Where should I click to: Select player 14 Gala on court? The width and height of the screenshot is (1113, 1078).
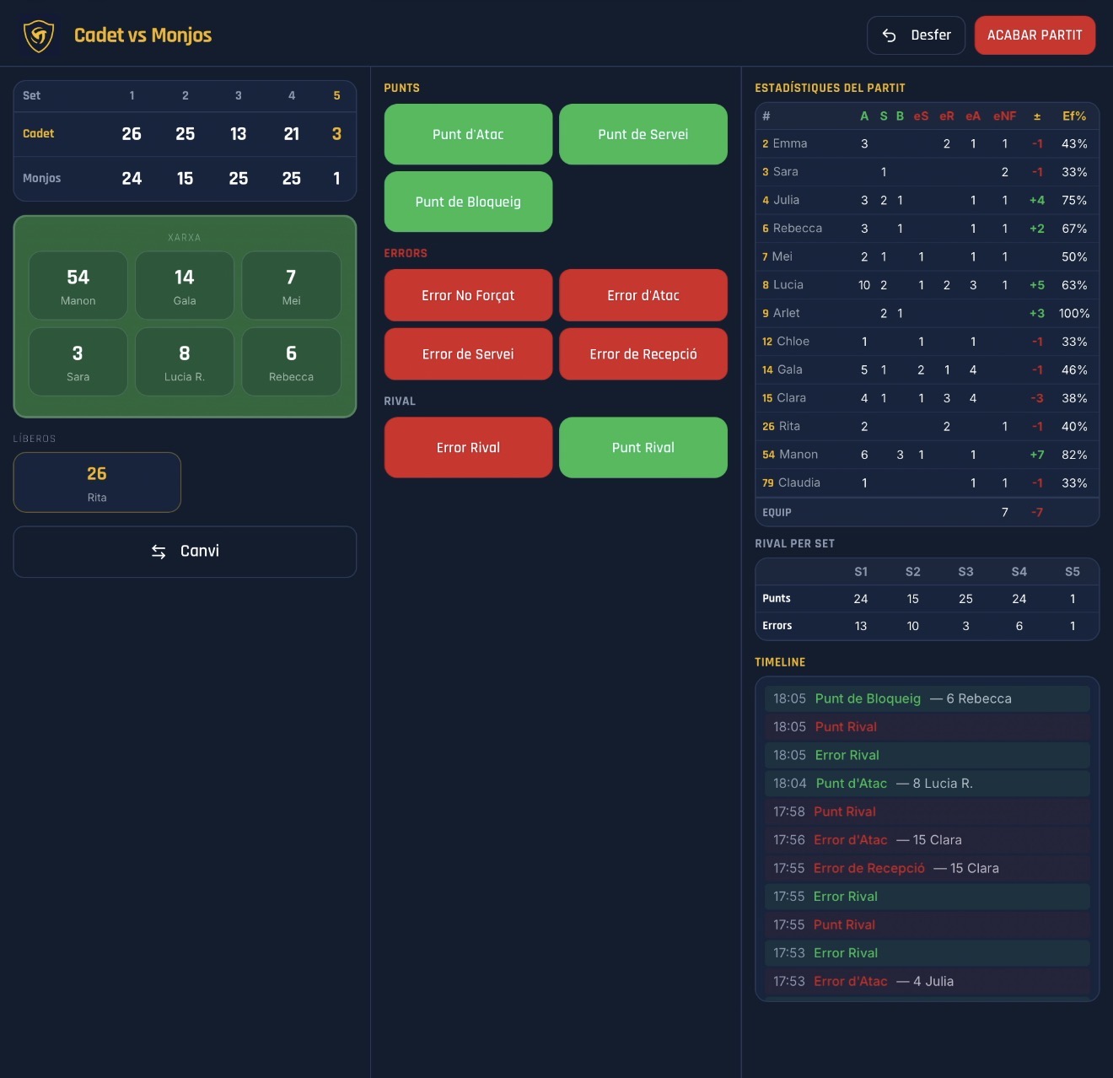(x=185, y=286)
